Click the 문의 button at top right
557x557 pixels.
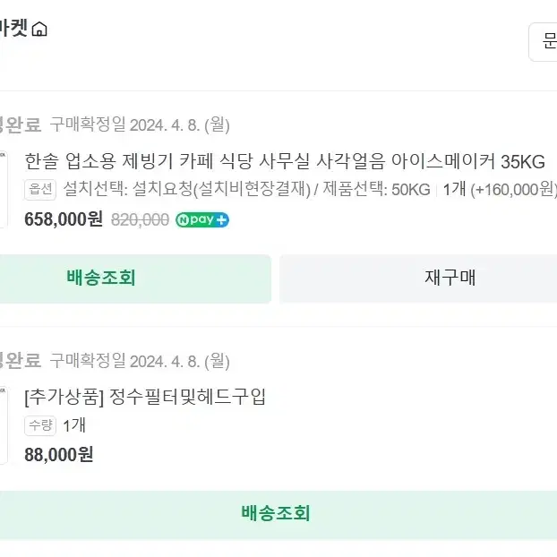point(544,42)
